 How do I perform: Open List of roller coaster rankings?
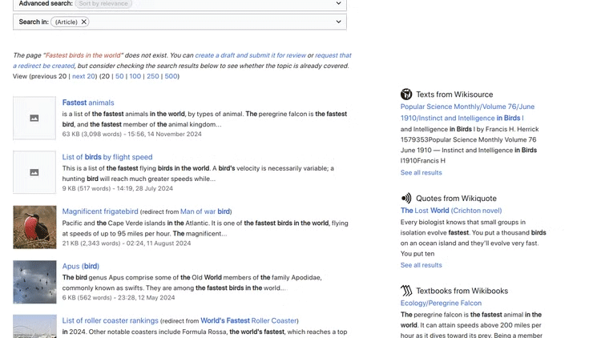pos(110,320)
